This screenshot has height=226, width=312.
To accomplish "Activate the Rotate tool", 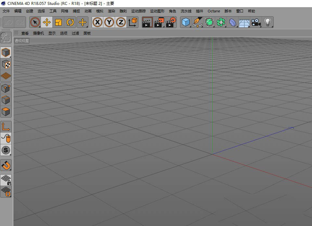I will [70, 22].
